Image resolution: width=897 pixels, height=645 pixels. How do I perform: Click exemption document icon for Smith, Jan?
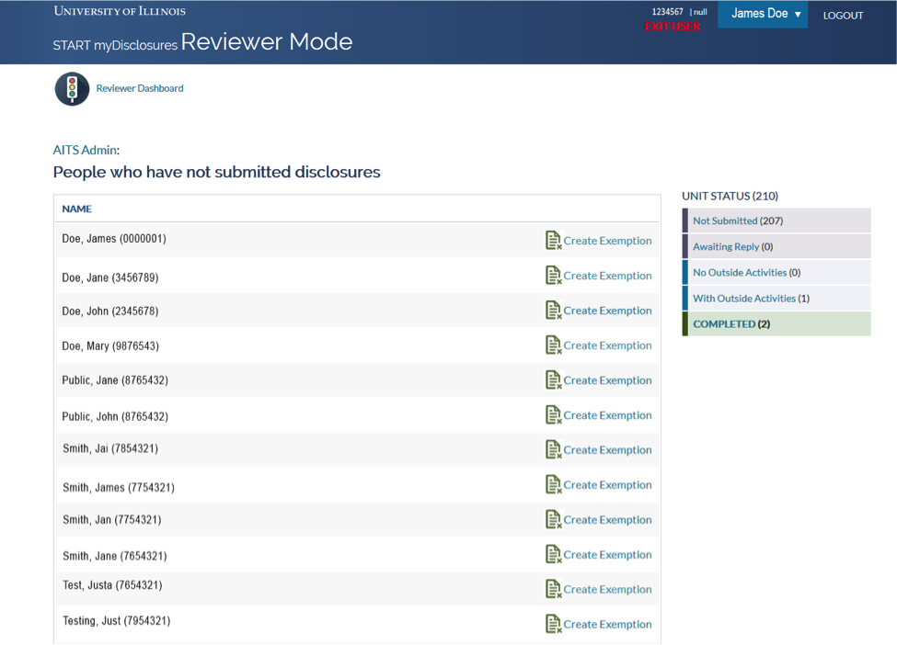click(553, 519)
